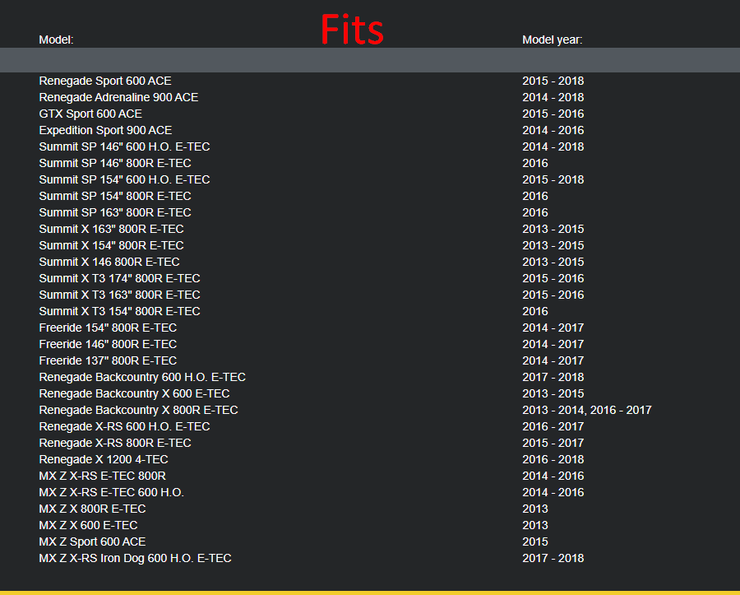Select the year value for GTX Sport 600 ACE

click(553, 114)
